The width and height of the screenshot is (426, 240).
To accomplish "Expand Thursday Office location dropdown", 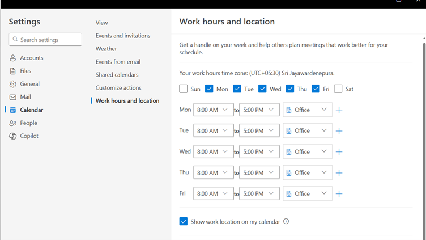I will click(307, 172).
